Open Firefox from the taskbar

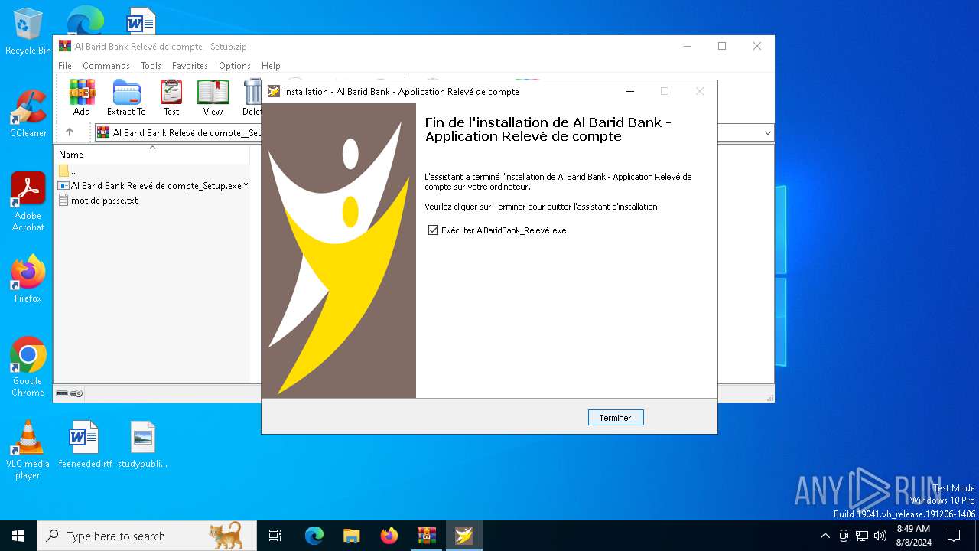point(389,536)
